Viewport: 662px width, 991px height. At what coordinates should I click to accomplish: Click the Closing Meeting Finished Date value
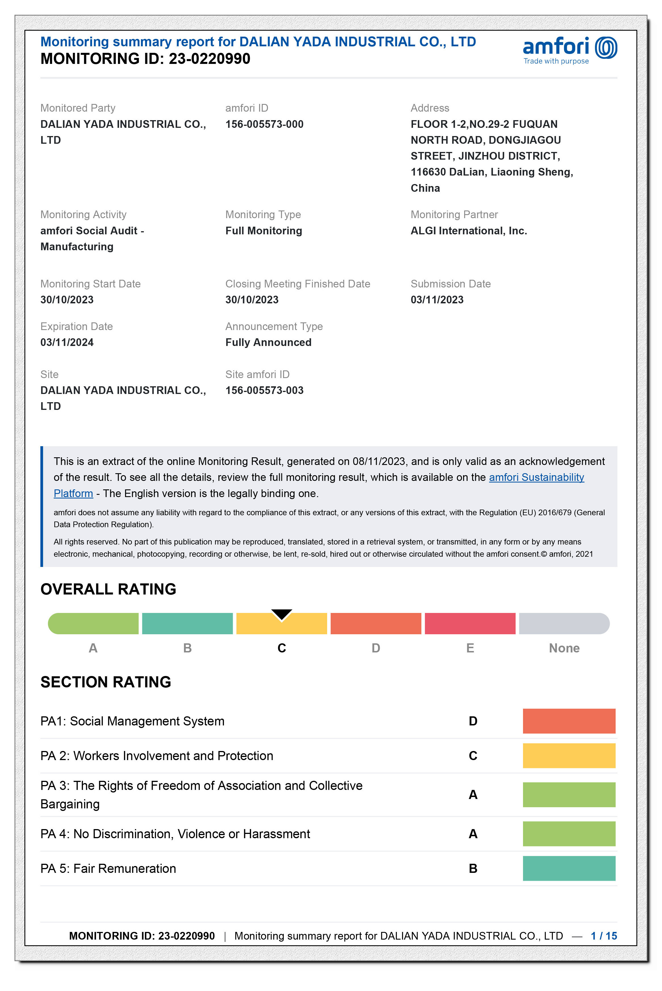coord(252,300)
